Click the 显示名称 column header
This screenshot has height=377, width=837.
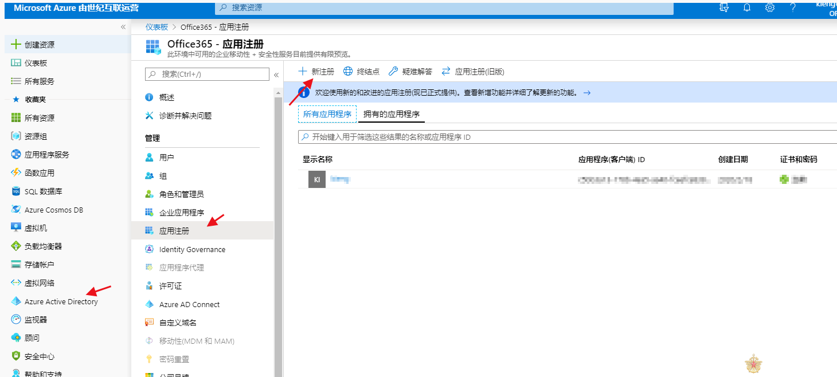[x=318, y=159]
